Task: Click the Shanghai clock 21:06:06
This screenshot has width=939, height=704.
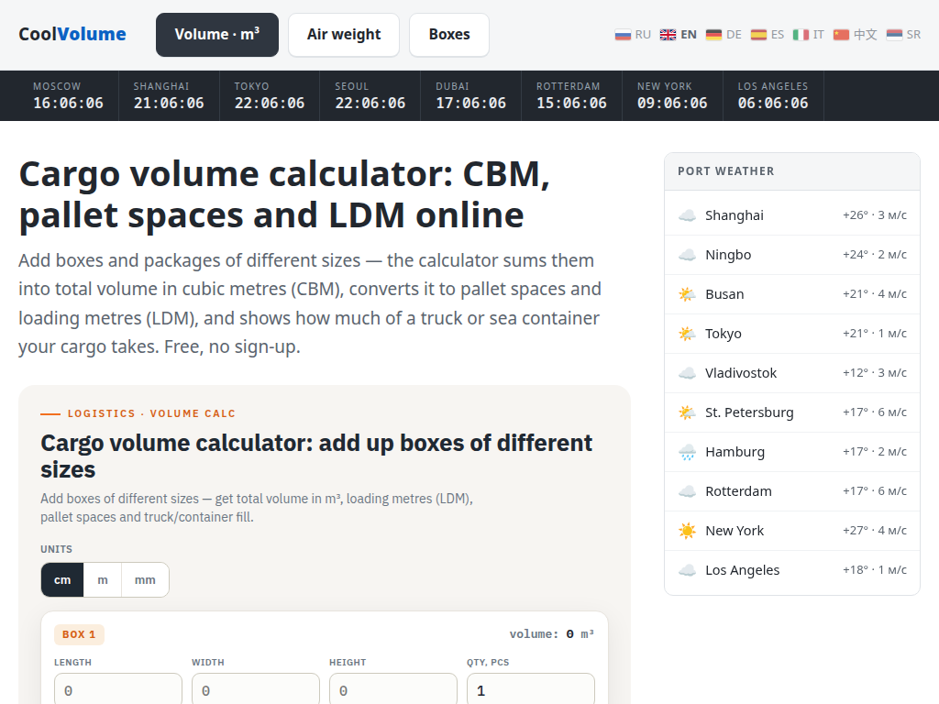Action: 169,103
